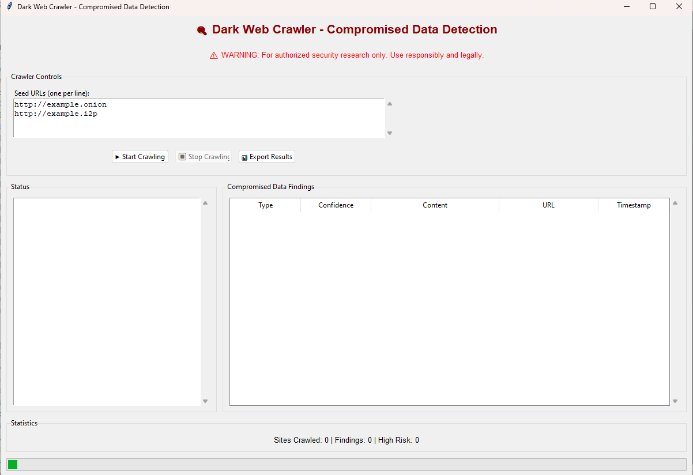The height and width of the screenshot is (475, 693).
Task: Click the Findings table scrollbar up arrow
Action: pyautogui.click(x=675, y=203)
